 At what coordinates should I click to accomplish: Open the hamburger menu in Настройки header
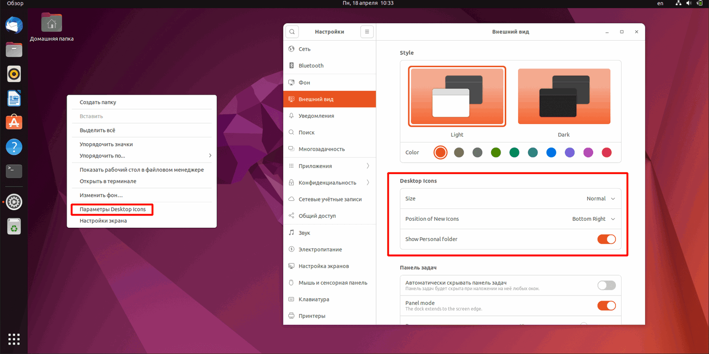click(x=367, y=32)
